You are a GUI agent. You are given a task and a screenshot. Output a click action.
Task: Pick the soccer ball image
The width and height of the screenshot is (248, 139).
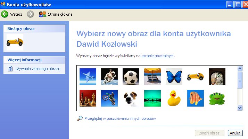pos(131,77)
